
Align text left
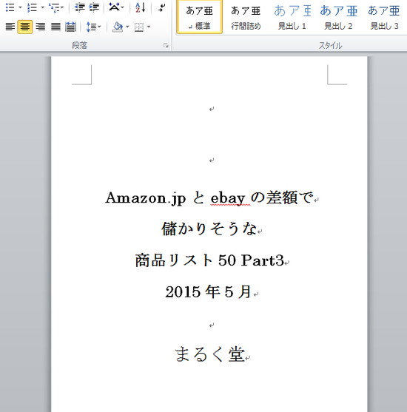[x=10, y=27]
